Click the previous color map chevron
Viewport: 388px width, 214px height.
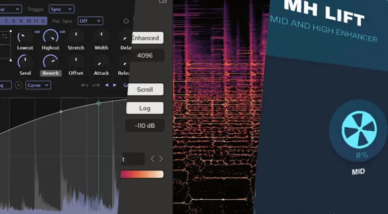coord(153,158)
